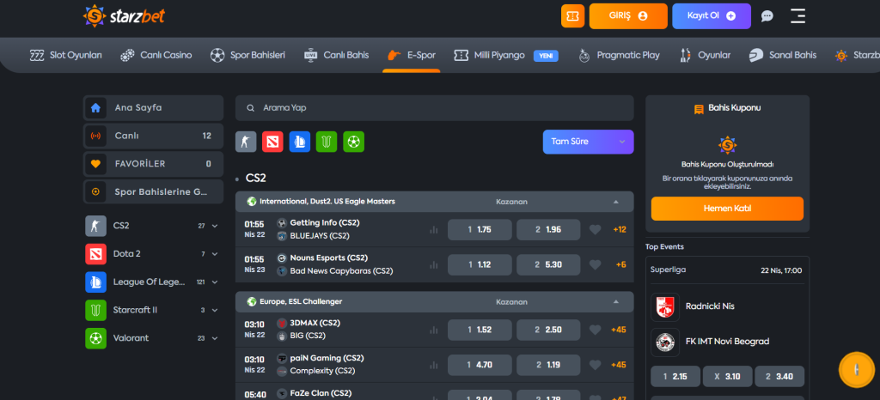Image resolution: width=880 pixels, height=400 pixels.
Task: Favorite the 3DMAX vs BIG match
Action: pos(595,330)
